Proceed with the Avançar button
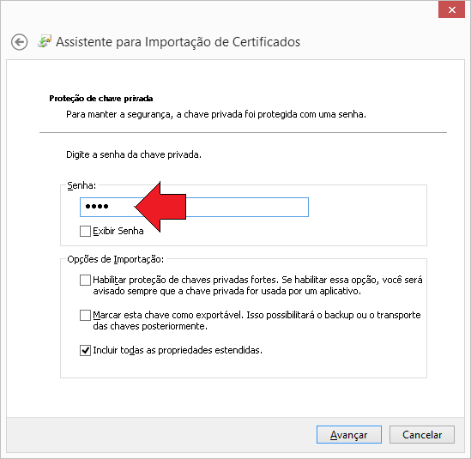The height and width of the screenshot is (459, 471). (349, 434)
